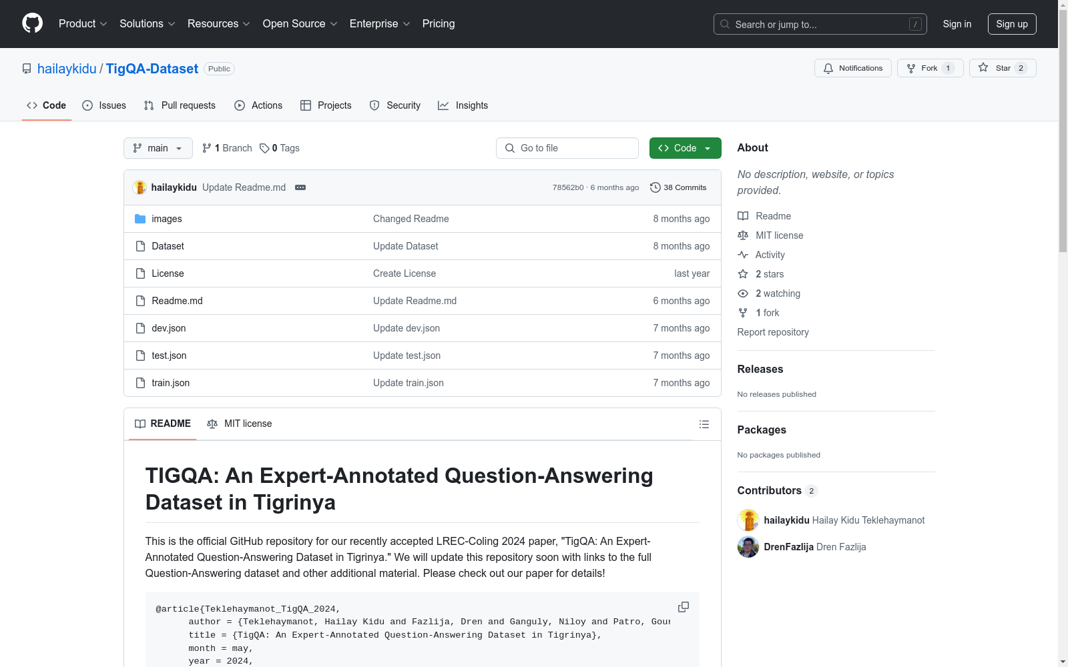Open the Security tab

[395, 105]
